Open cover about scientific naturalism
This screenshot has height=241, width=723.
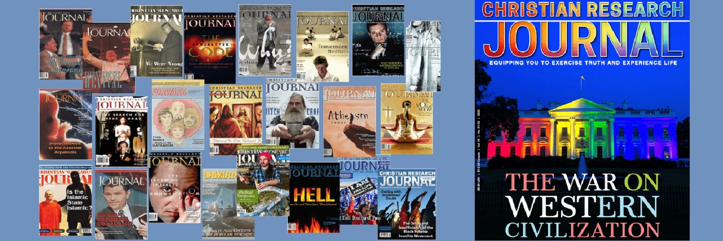(378, 40)
